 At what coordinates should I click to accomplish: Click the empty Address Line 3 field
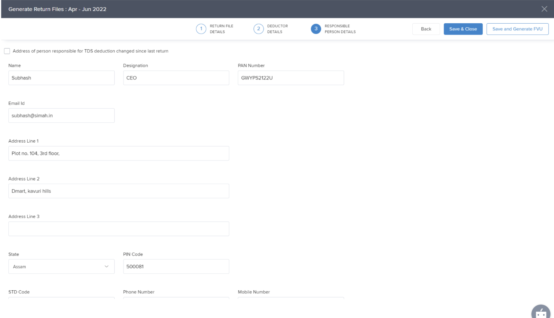[119, 229]
